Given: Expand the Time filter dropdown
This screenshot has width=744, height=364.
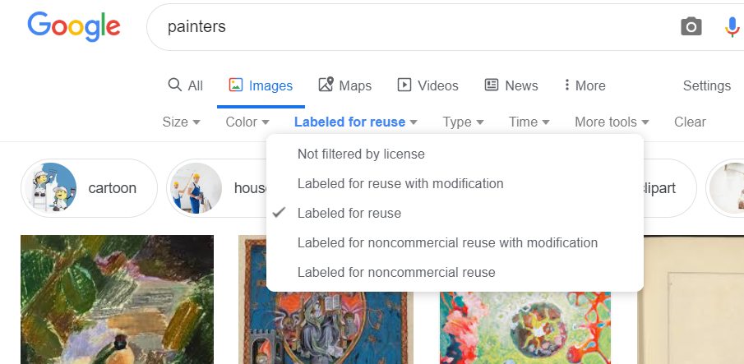Looking at the screenshot, I should pos(529,122).
